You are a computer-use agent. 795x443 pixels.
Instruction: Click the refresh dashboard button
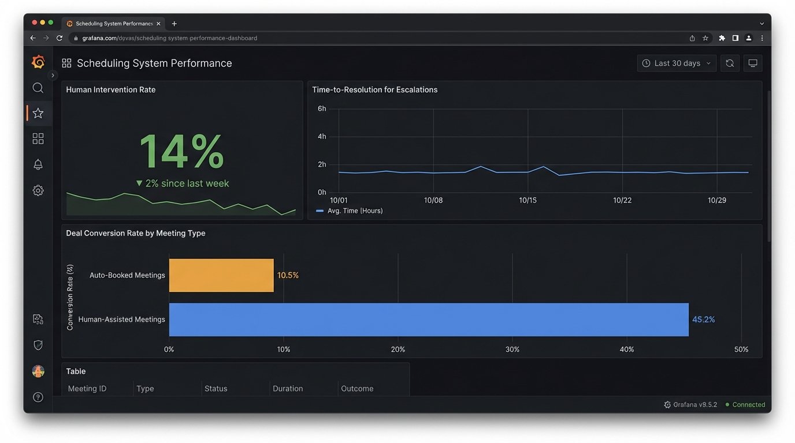click(x=729, y=63)
